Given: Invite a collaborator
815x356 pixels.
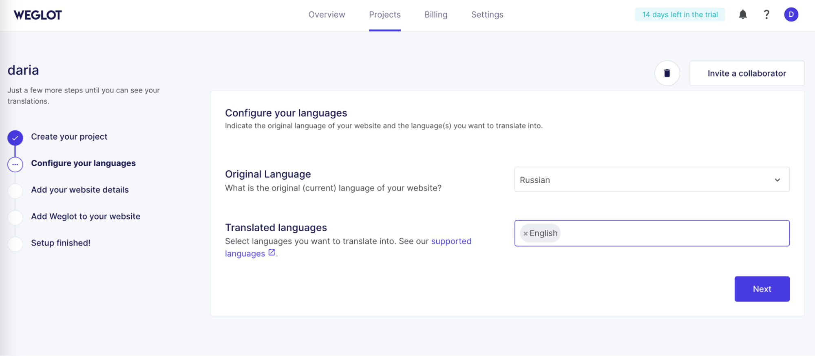Looking at the screenshot, I should (x=747, y=73).
